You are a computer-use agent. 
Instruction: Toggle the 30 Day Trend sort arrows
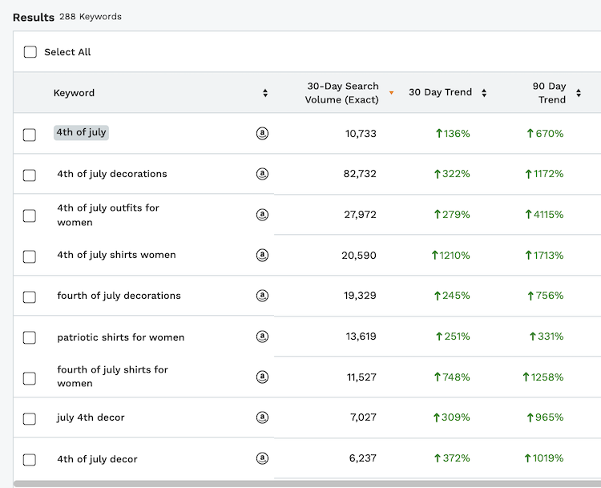pos(484,93)
